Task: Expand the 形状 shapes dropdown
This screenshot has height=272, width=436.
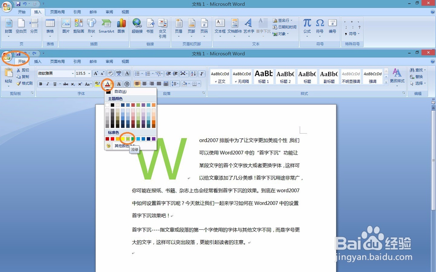Action: pyautogui.click(x=91, y=37)
